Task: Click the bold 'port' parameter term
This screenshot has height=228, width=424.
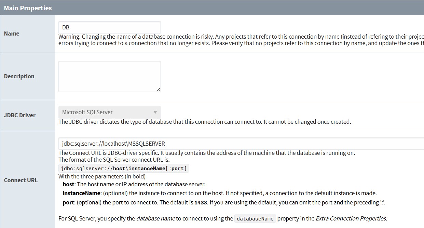Action: 68,202
